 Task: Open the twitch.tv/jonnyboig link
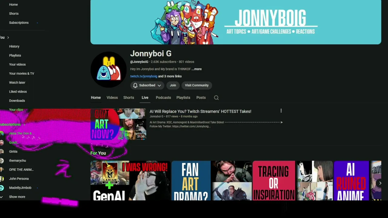[x=144, y=76]
